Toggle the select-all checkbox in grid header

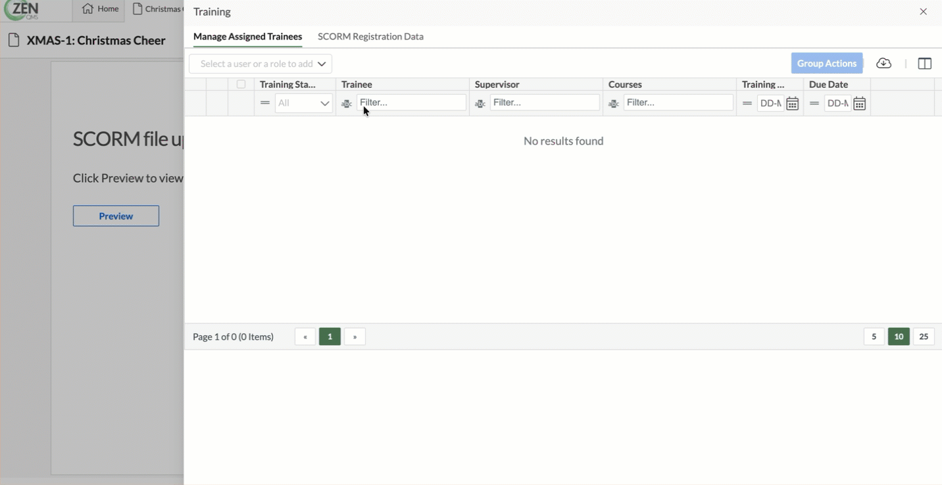[241, 84]
